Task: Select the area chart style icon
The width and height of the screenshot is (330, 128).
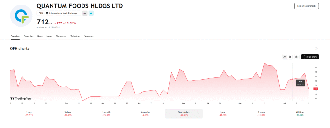Action: point(285,57)
